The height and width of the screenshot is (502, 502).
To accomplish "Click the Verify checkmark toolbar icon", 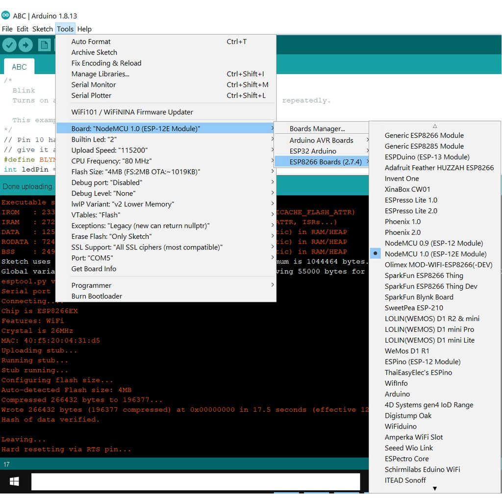I will click(x=9, y=45).
